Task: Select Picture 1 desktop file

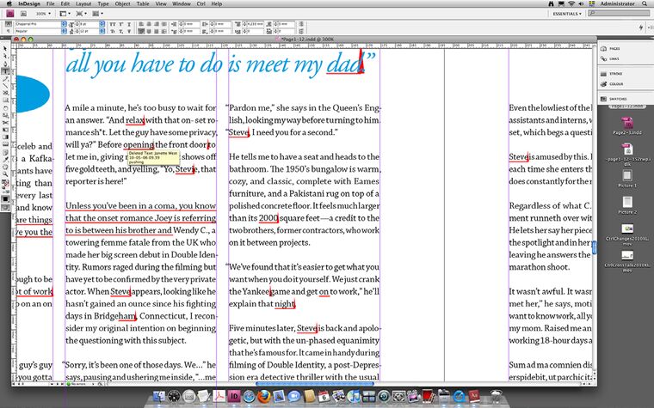Action: pyautogui.click(x=626, y=178)
